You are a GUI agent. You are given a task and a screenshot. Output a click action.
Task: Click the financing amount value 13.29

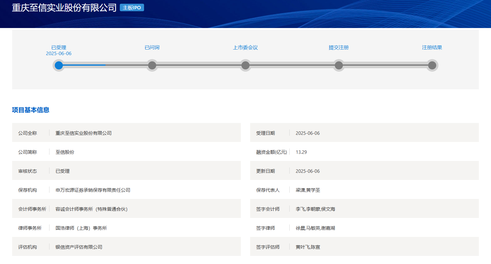click(x=301, y=152)
